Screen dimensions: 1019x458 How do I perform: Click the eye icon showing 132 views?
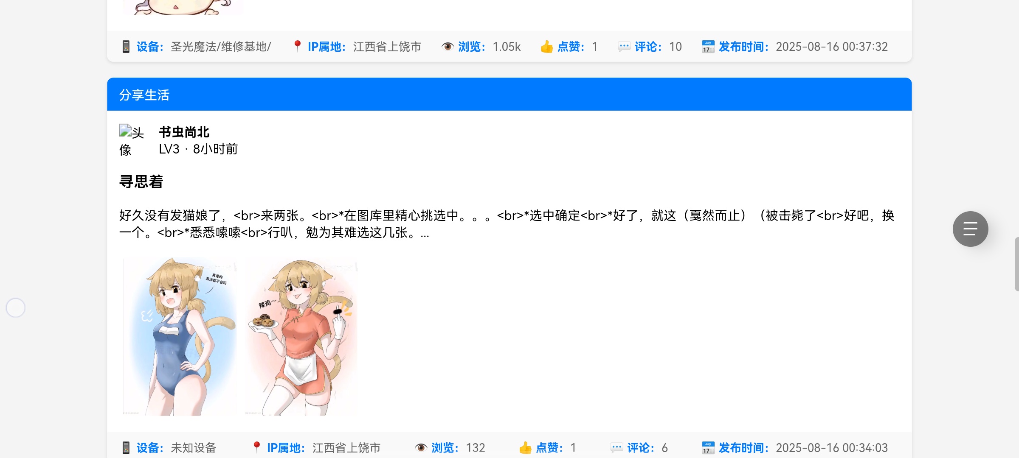421,448
